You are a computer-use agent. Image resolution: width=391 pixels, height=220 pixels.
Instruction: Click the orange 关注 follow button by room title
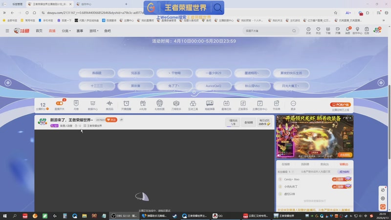[111, 120]
